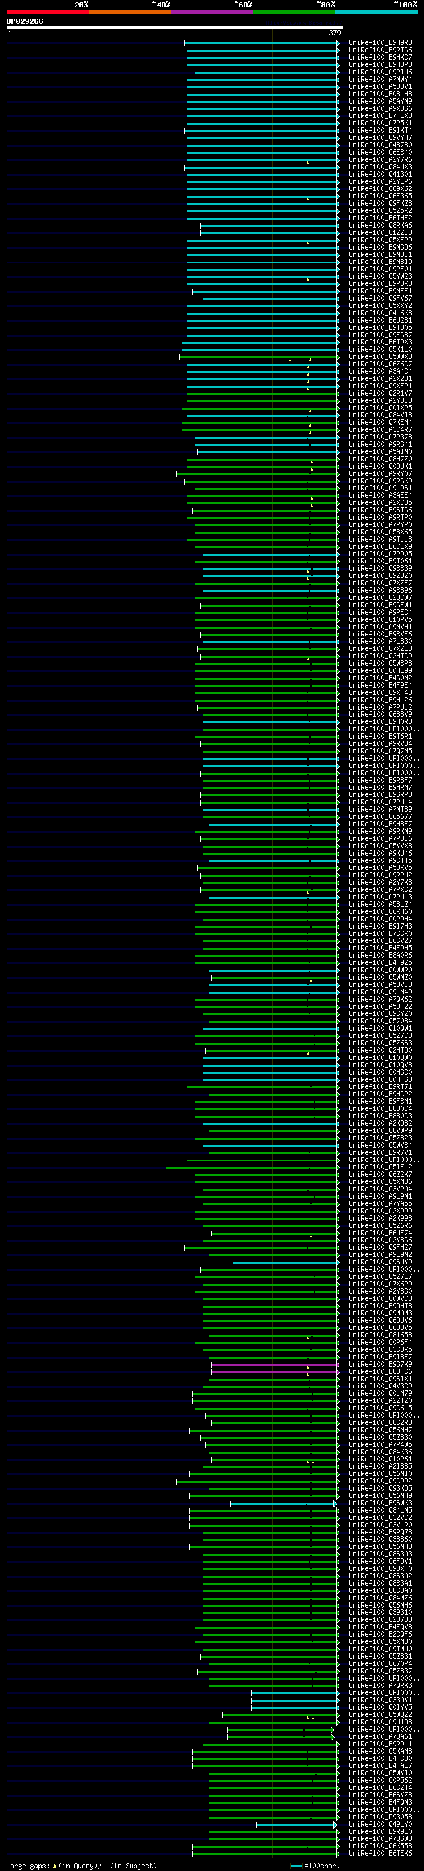Click the magenta alignment bar of UniRef100_B9G7K9
Image resolution: width=424 pixels, height=1871 pixels.
(275, 1365)
